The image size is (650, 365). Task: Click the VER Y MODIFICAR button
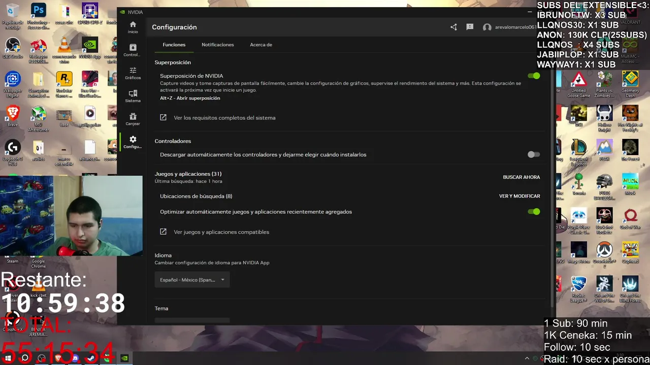point(519,196)
